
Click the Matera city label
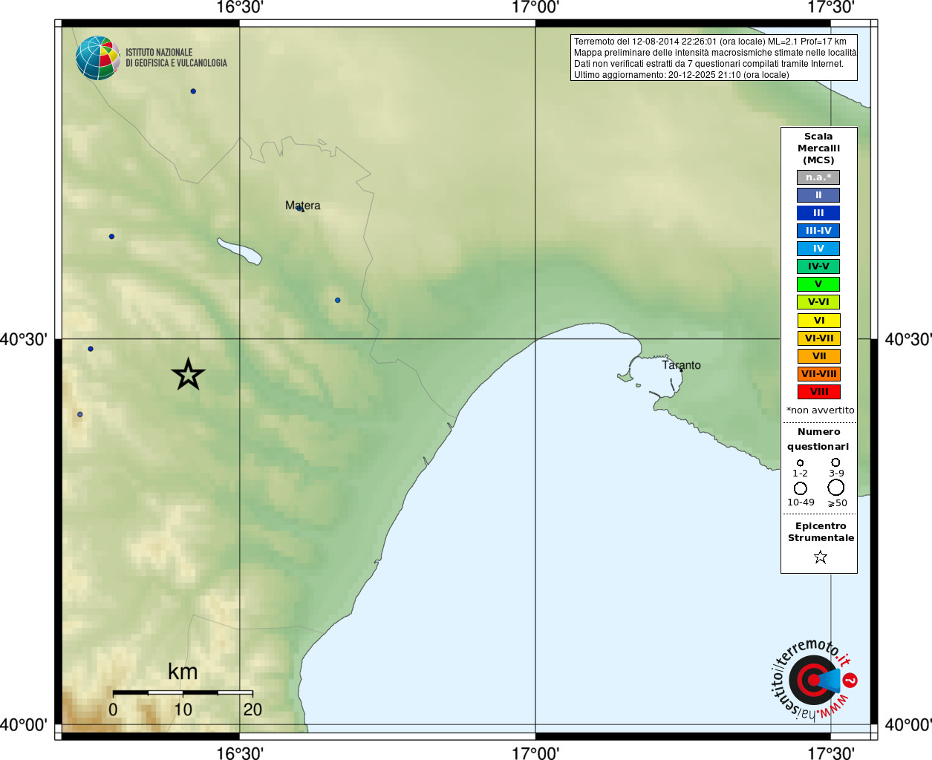[x=303, y=205]
